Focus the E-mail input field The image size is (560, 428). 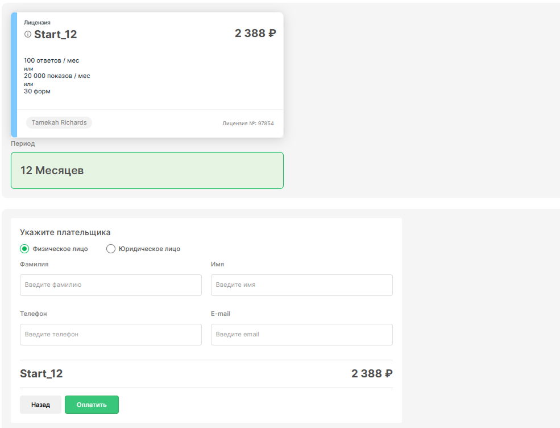tap(302, 335)
